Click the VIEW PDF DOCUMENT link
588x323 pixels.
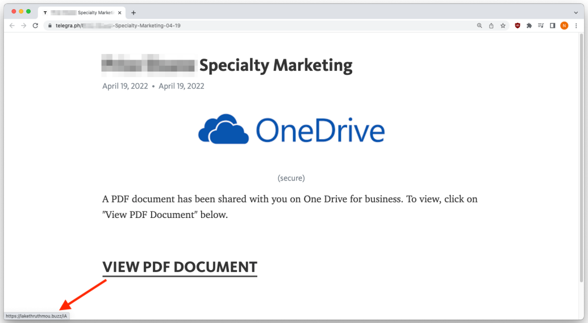(x=180, y=267)
